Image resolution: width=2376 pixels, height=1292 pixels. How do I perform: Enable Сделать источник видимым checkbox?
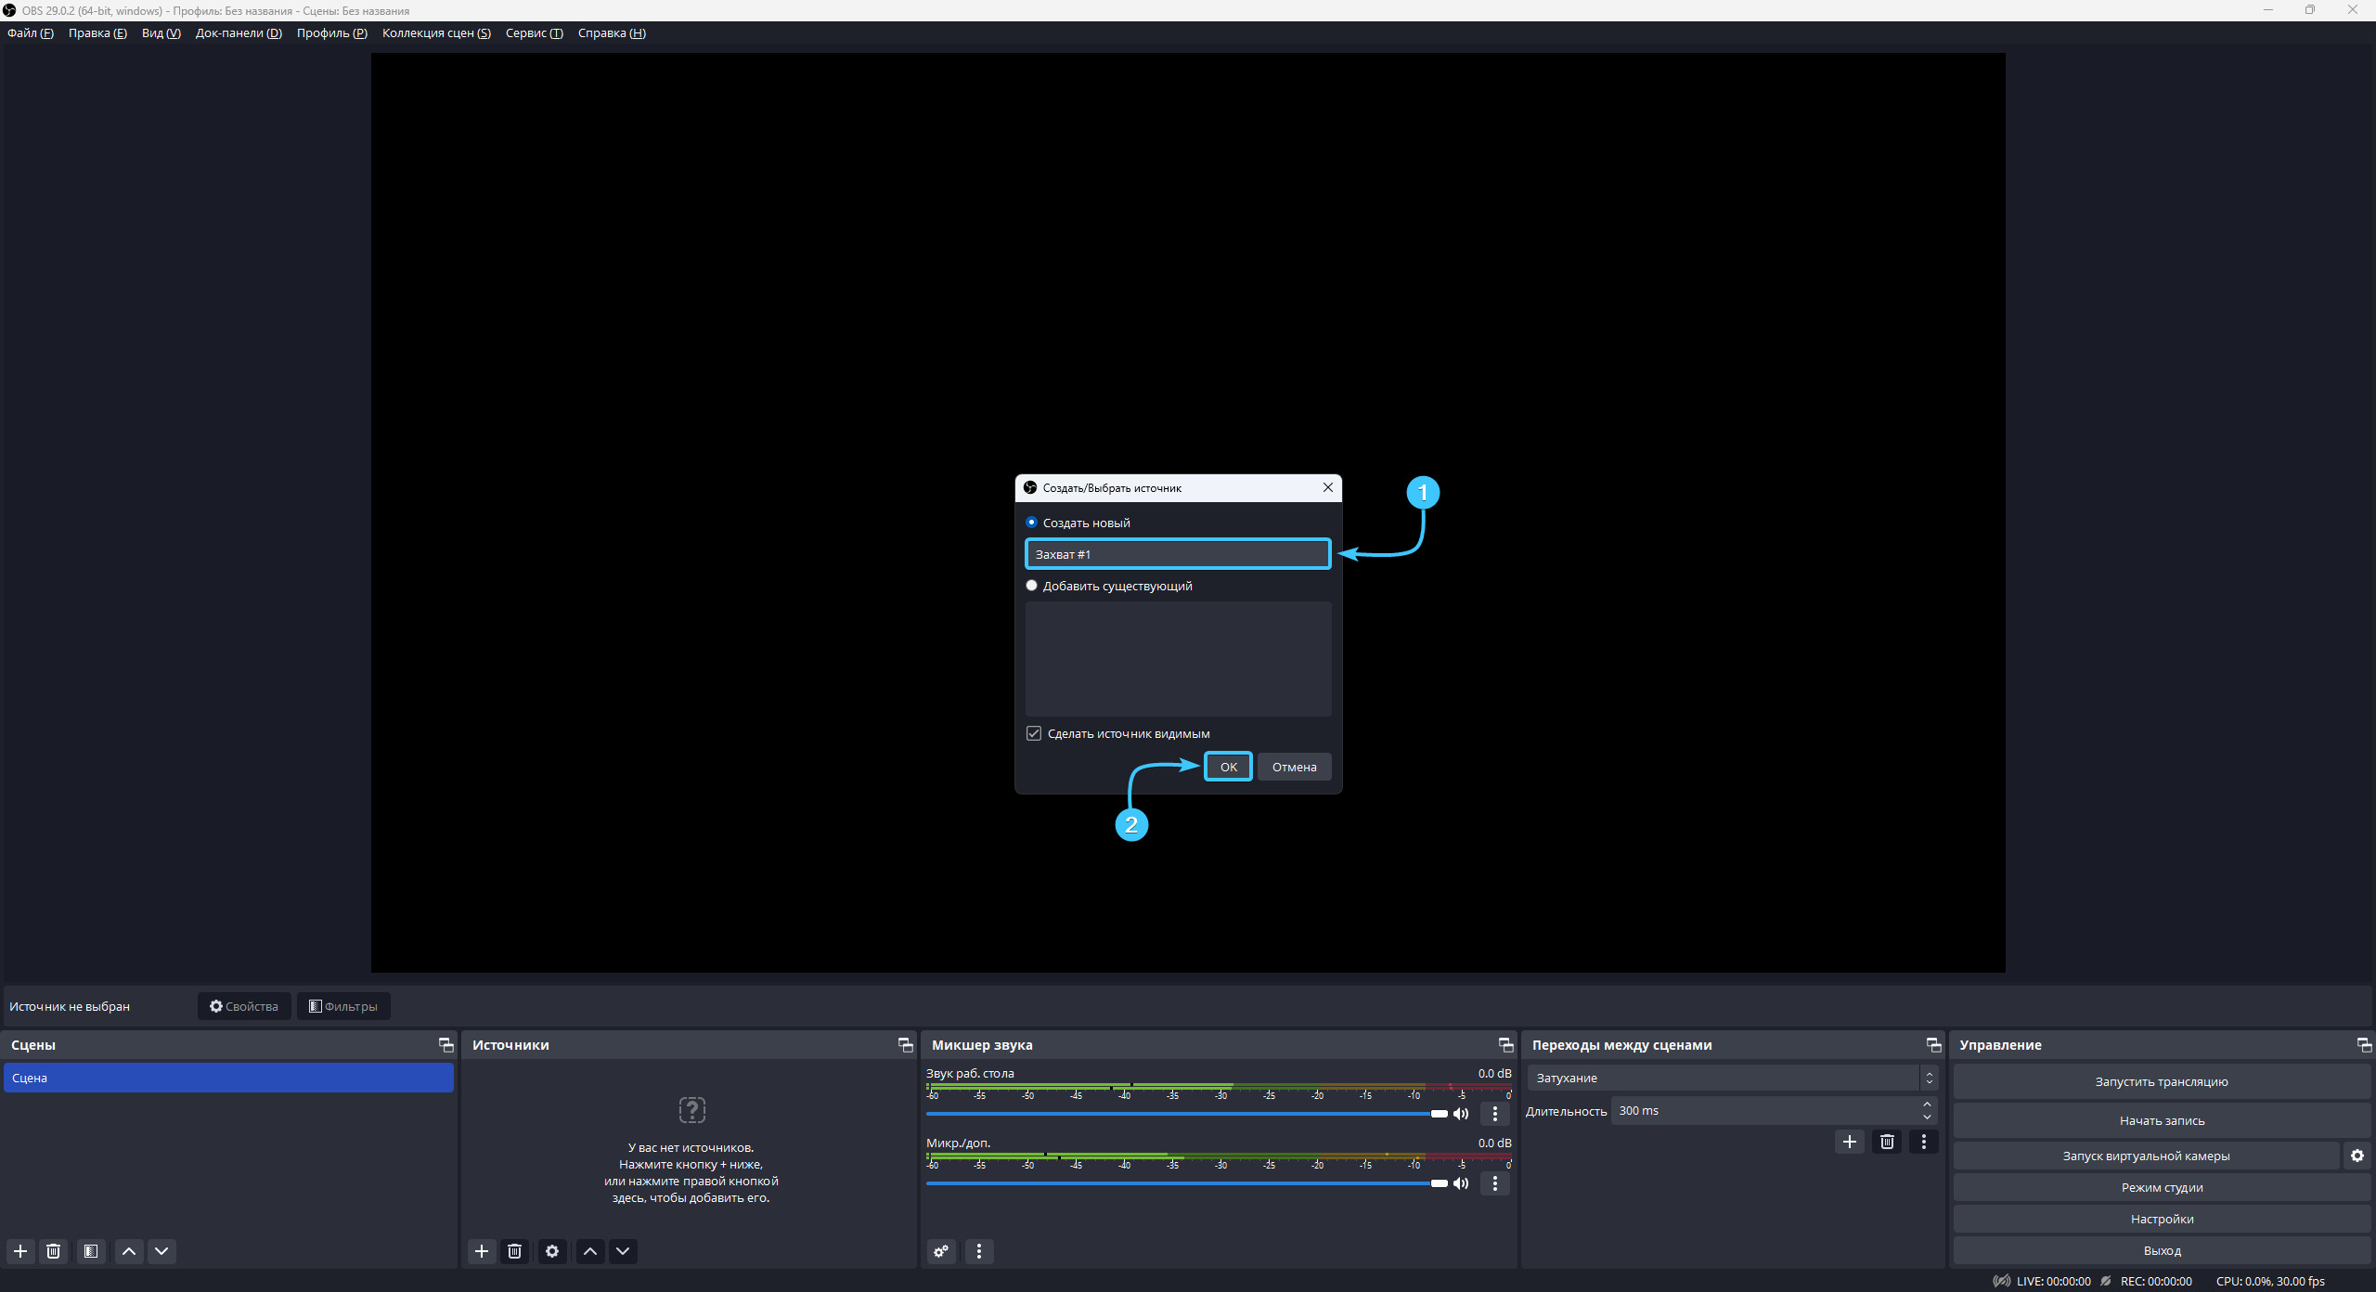(1034, 733)
